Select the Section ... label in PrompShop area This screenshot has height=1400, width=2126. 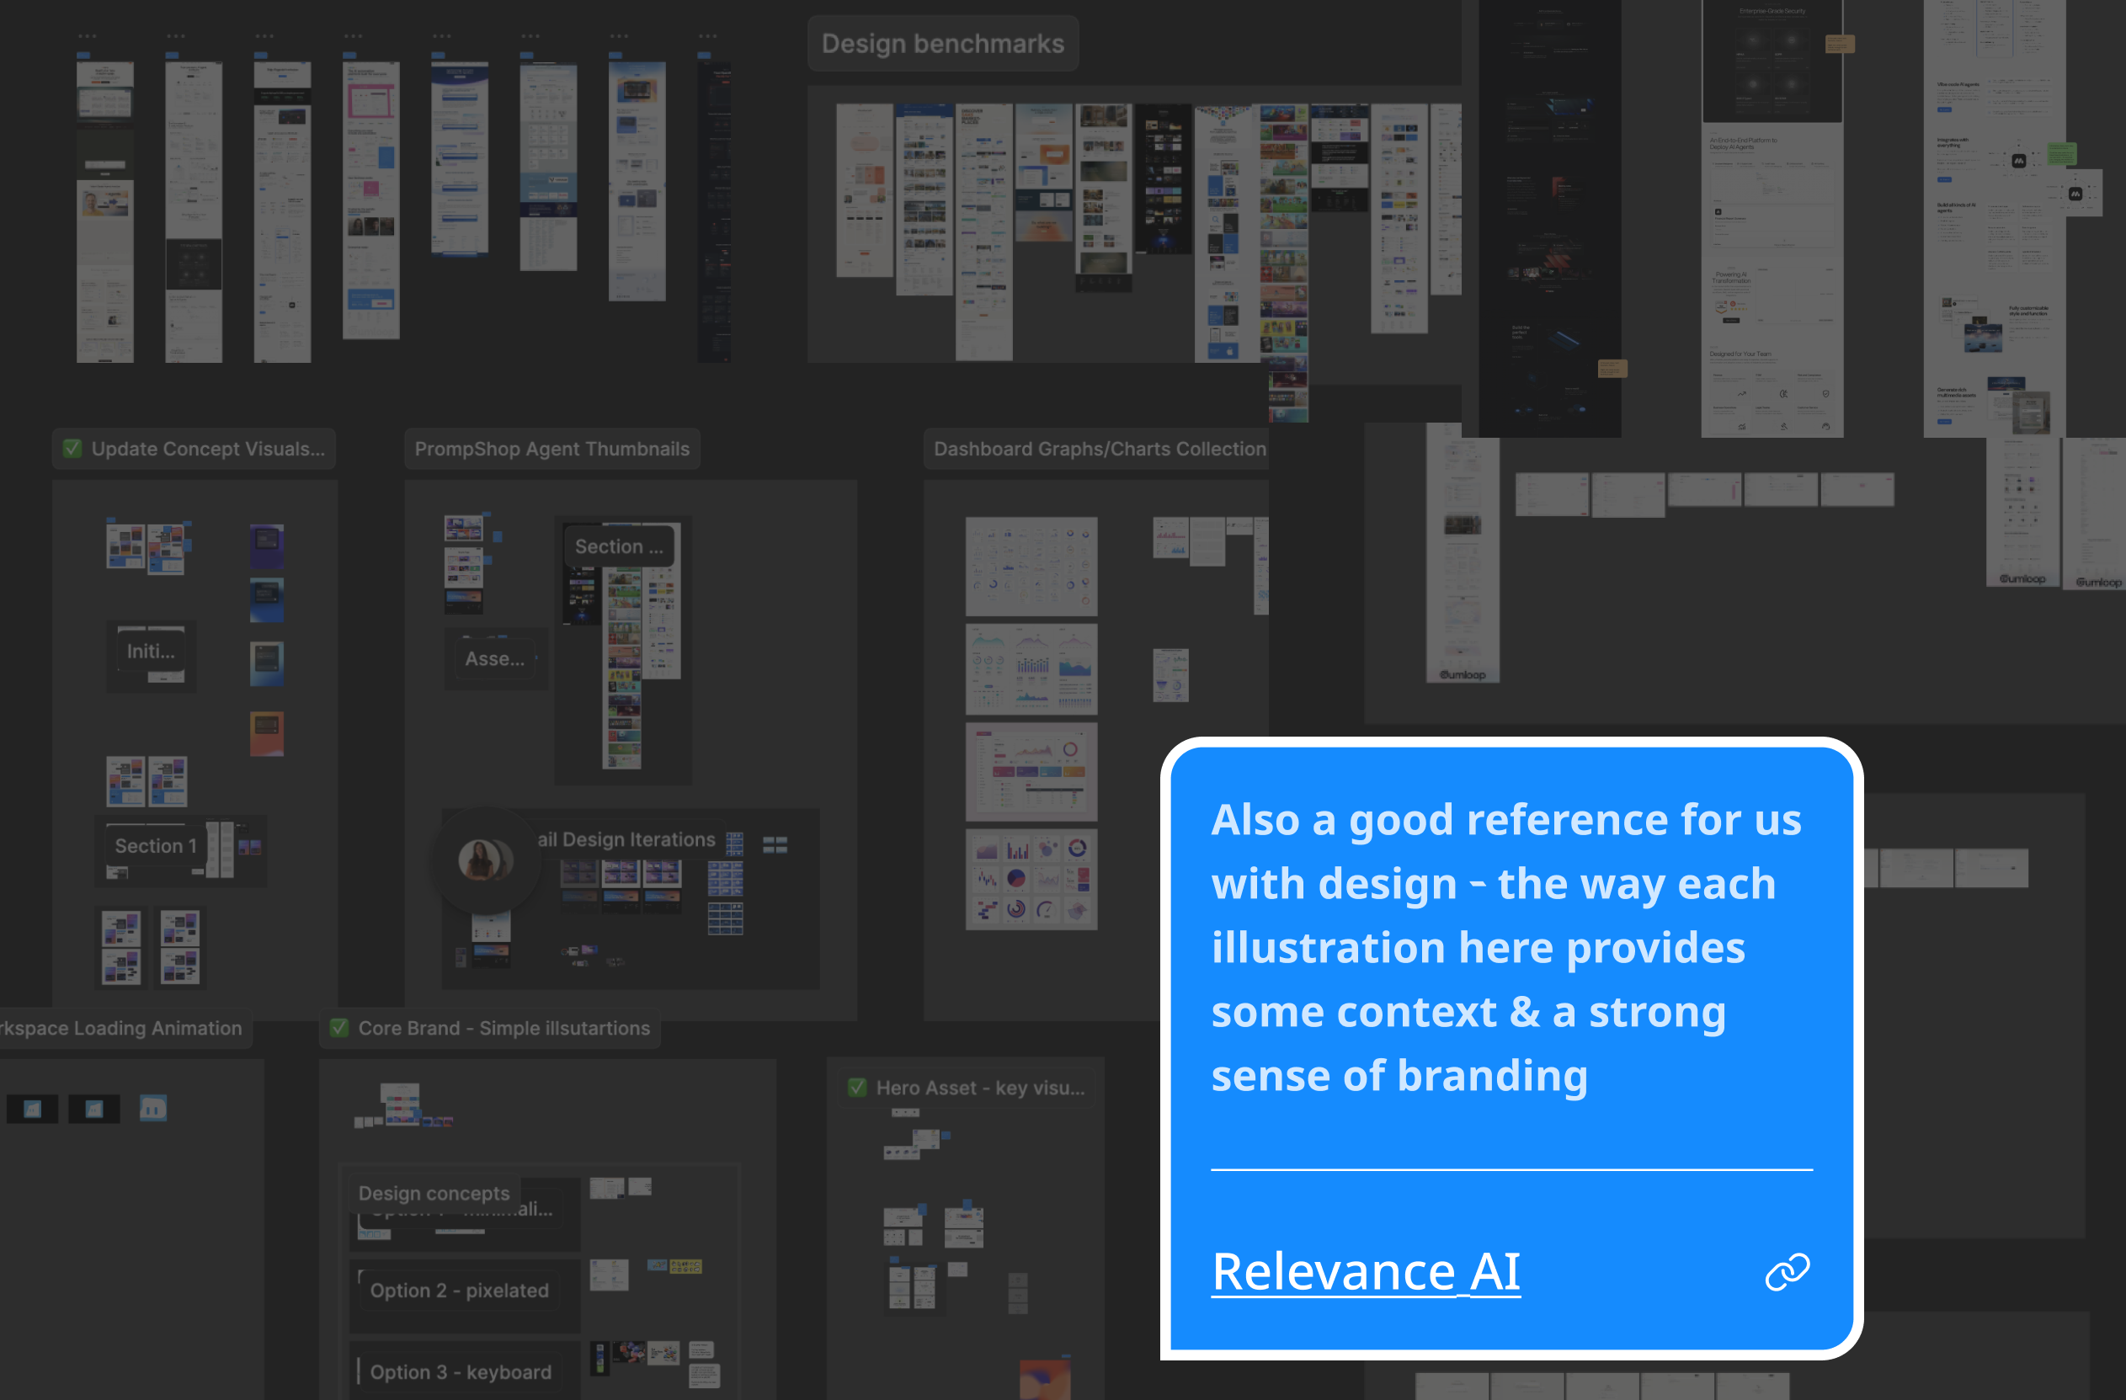619,546
